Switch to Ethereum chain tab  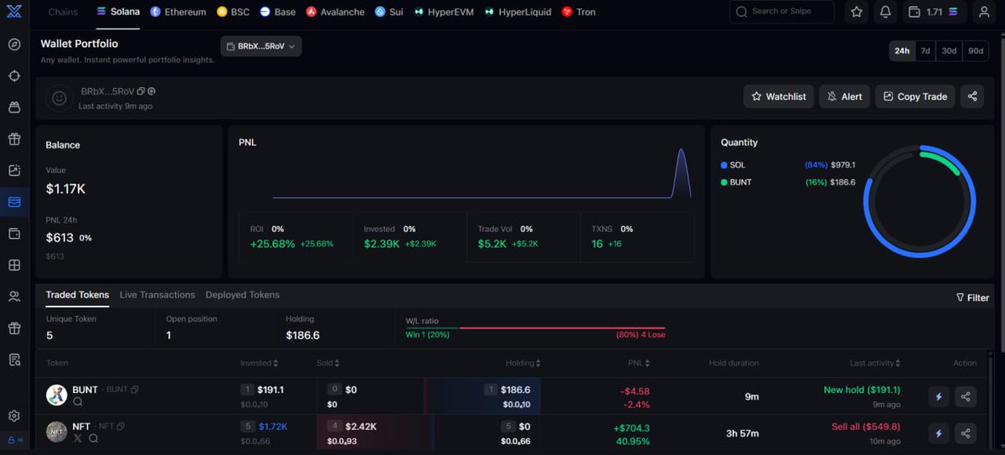coord(178,12)
